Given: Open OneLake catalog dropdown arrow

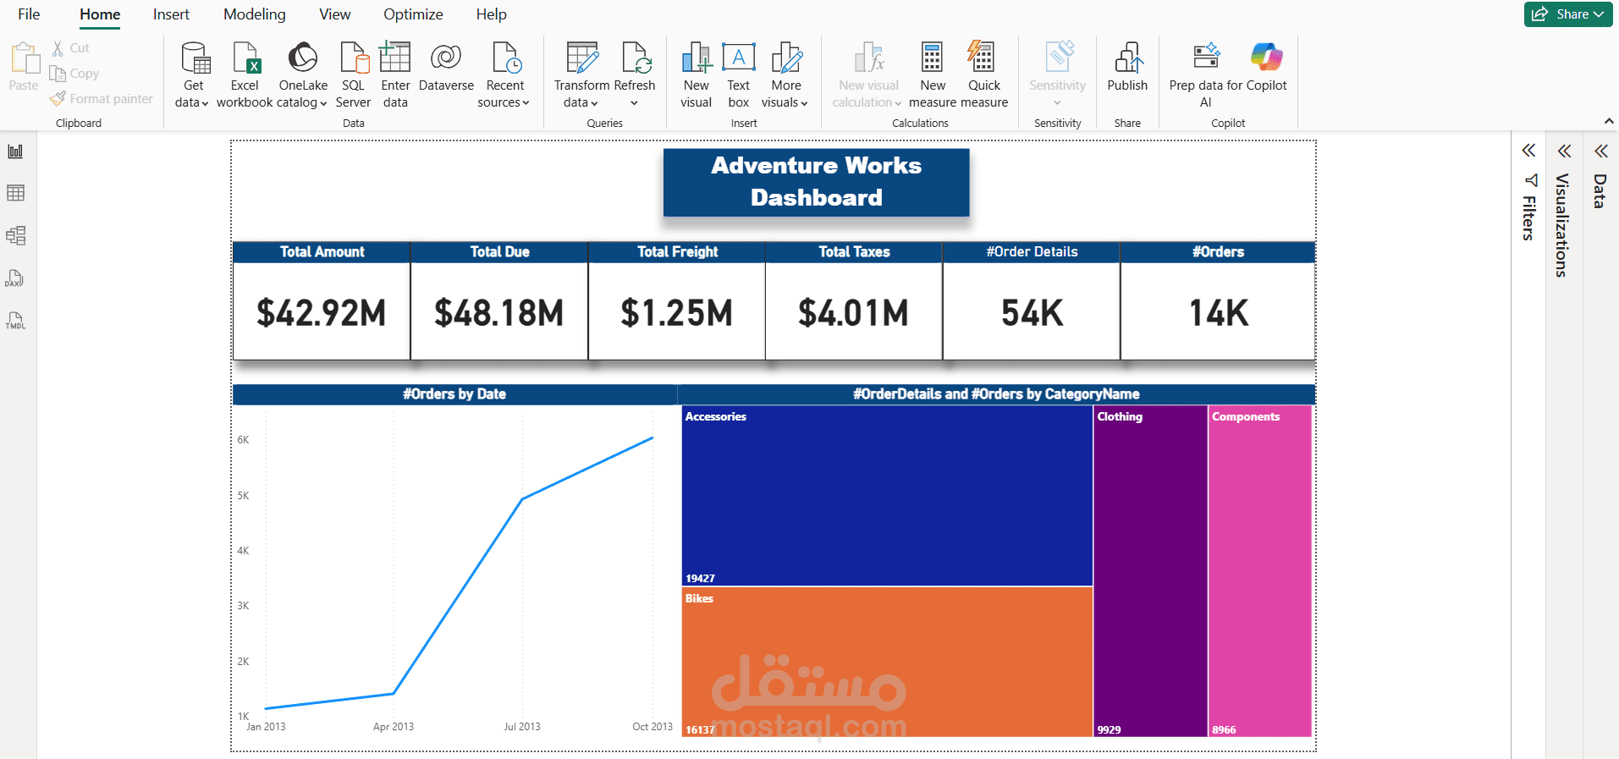Looking at the screenshot, I should pyautogui.click(x=323, y=103).
